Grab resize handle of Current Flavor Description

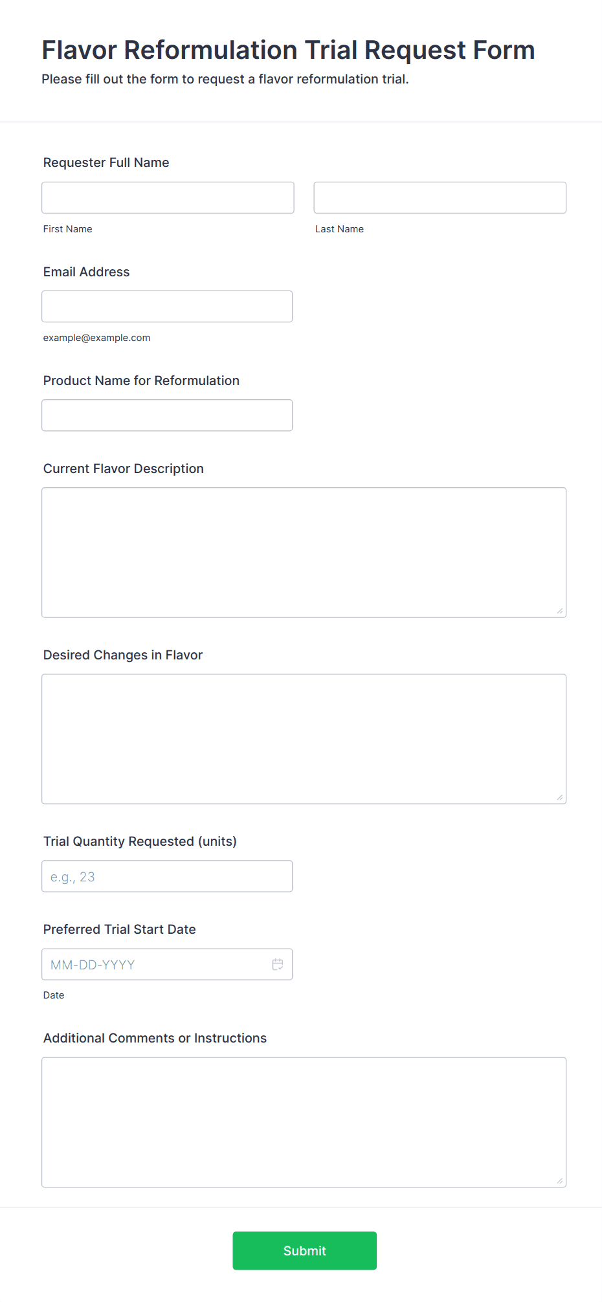(560, 611)
